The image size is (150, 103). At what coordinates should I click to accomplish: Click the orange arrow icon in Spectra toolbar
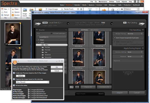[104, 9]
